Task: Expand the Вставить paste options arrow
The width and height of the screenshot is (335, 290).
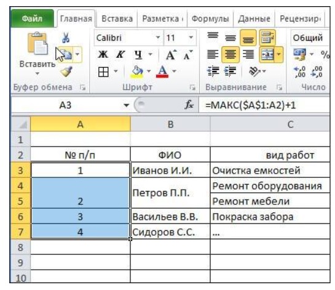Action: tap(37, 74)
